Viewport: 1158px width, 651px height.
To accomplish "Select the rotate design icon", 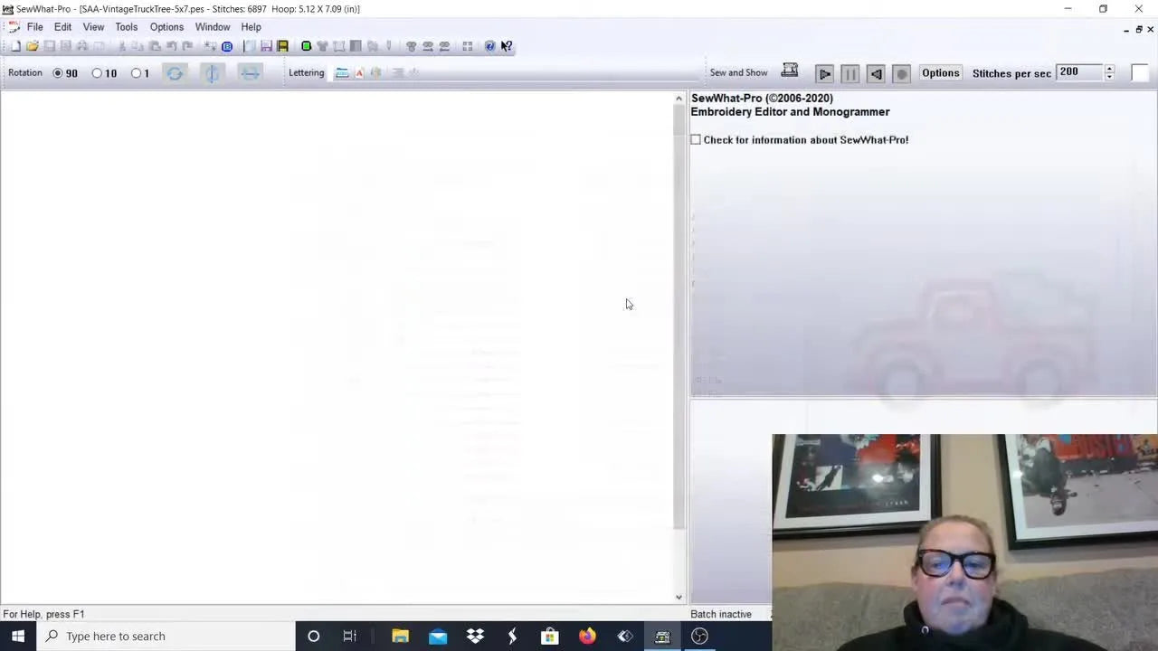I will point(175,73).
